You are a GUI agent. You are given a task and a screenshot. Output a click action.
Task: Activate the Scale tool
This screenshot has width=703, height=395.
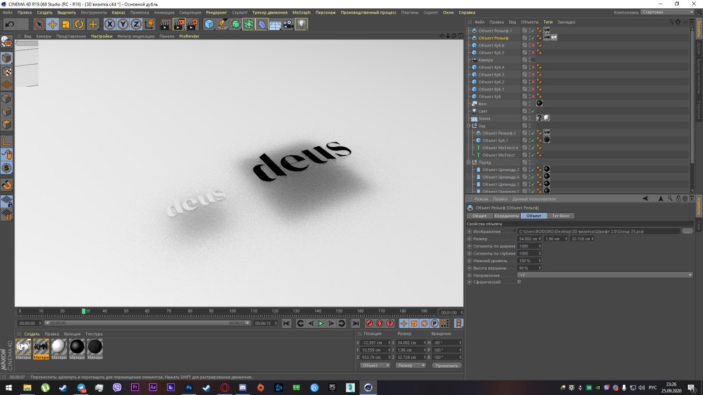coord(66,24)
